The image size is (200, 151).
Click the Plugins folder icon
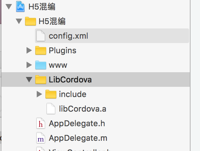click(x=41, y=50)
